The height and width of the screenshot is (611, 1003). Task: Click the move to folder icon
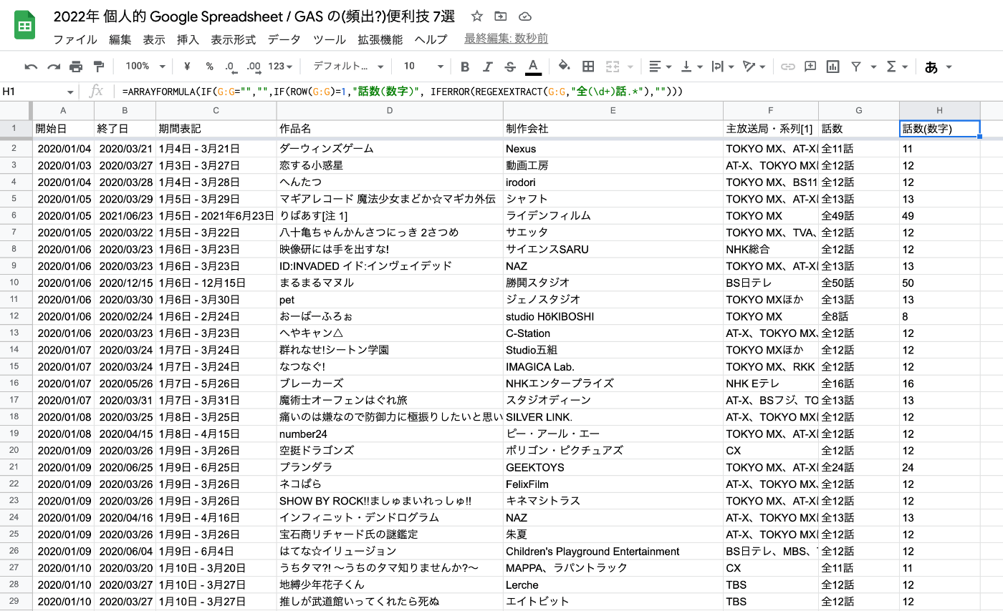[x=500, y=16]
